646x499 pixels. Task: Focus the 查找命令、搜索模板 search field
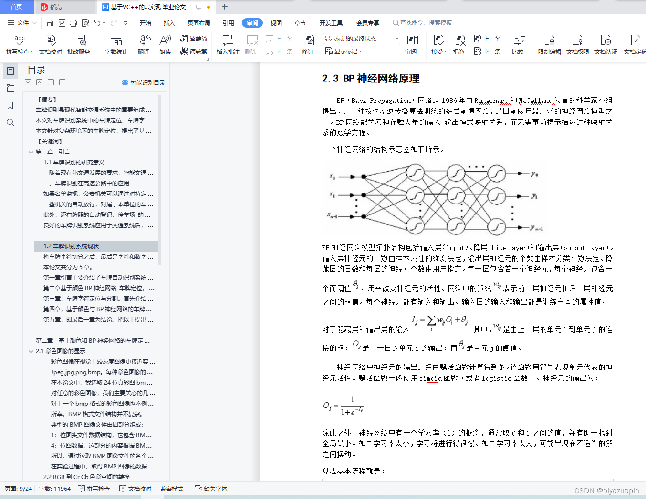(422, 23)
